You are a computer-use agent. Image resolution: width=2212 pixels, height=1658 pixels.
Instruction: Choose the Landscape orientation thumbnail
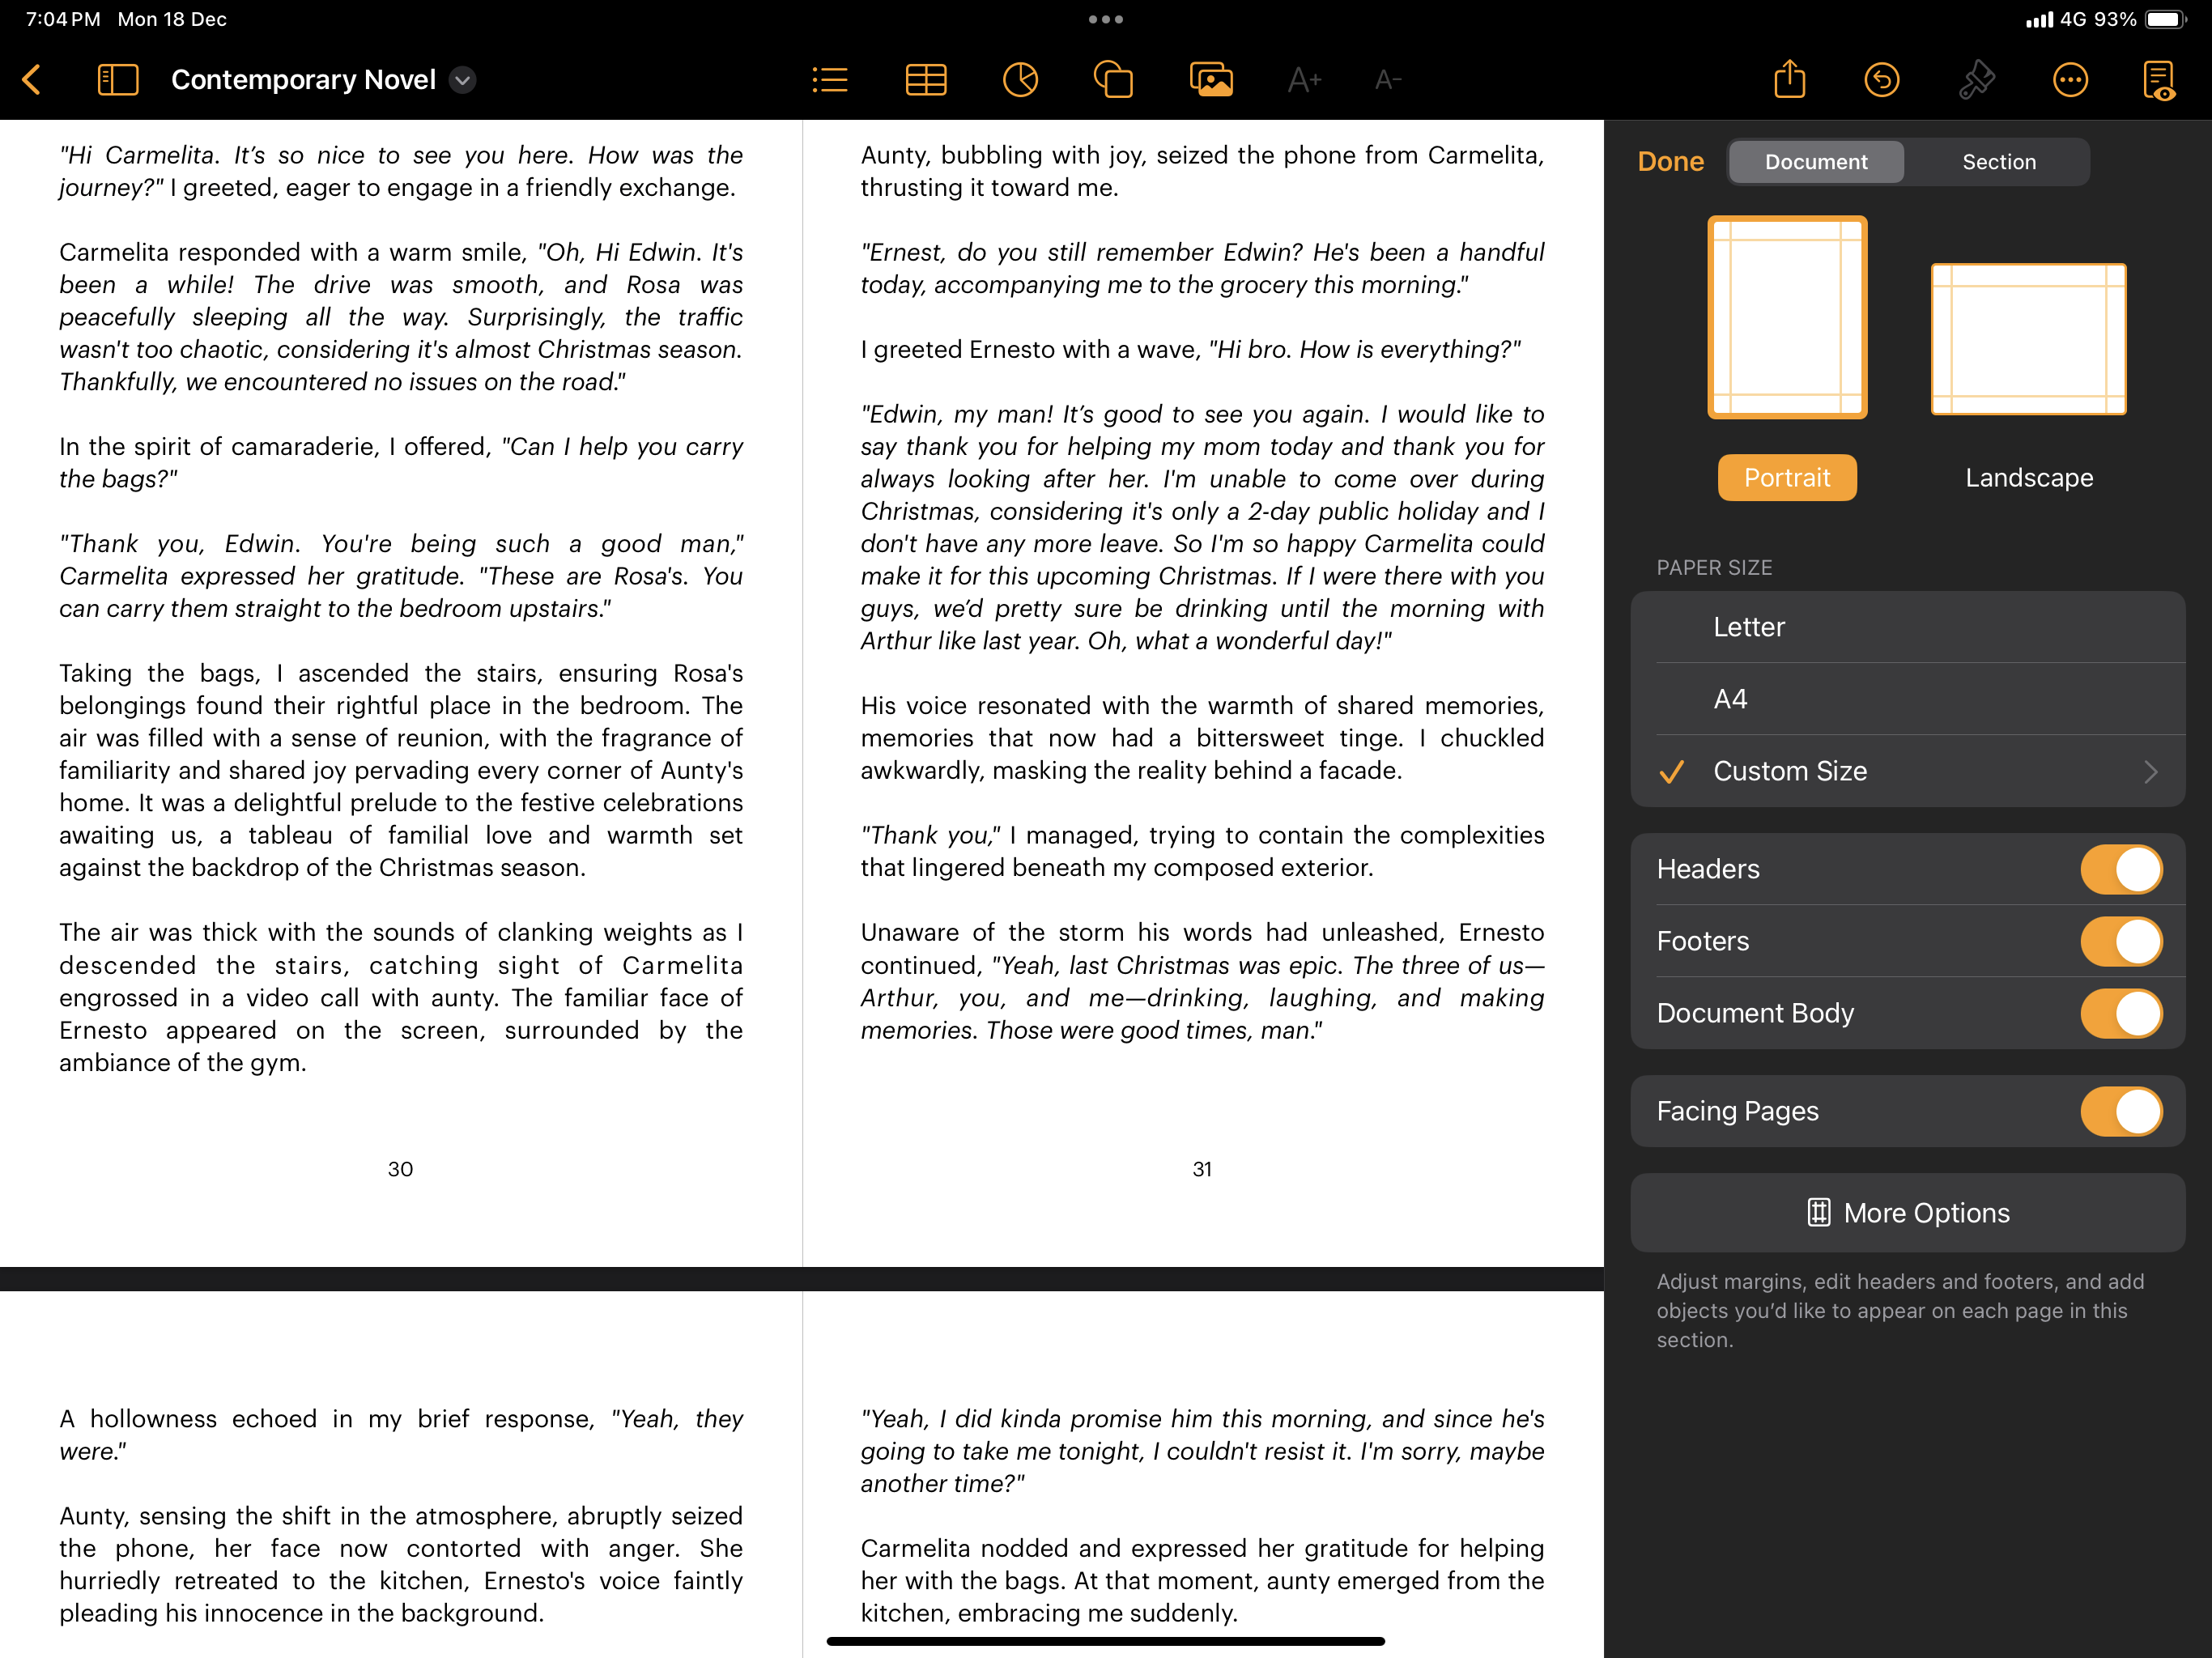(2027, 340)
